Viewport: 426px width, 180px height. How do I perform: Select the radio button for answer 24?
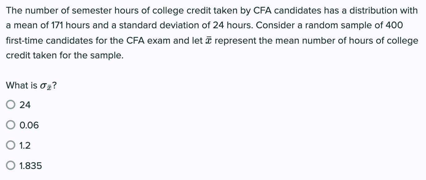11,104
